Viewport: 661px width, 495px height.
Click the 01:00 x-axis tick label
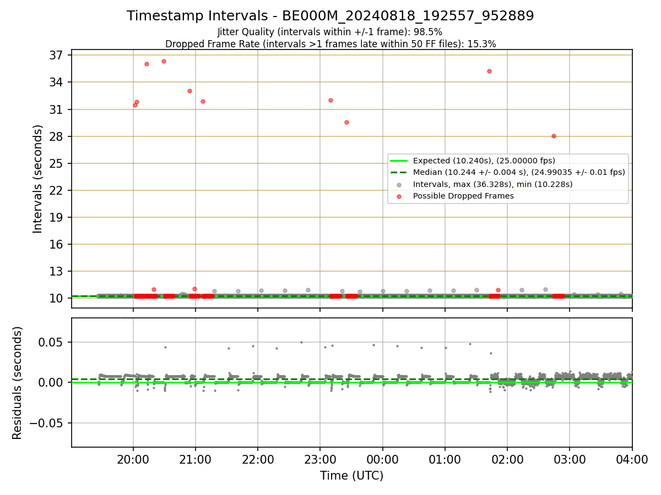click(445, 460)
